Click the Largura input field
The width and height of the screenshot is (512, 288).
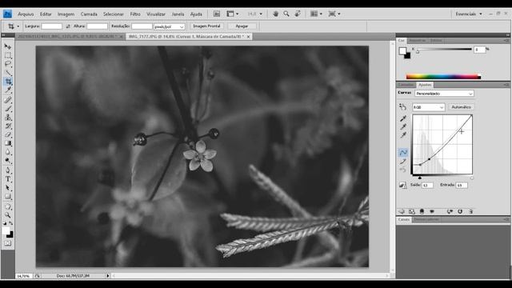click(x=51, y=26)
